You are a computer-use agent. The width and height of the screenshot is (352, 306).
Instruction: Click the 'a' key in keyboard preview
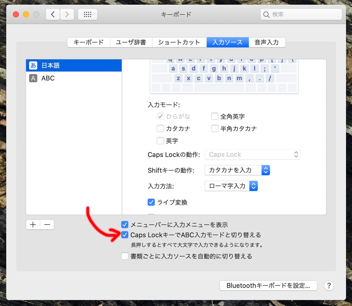point(173,69)
